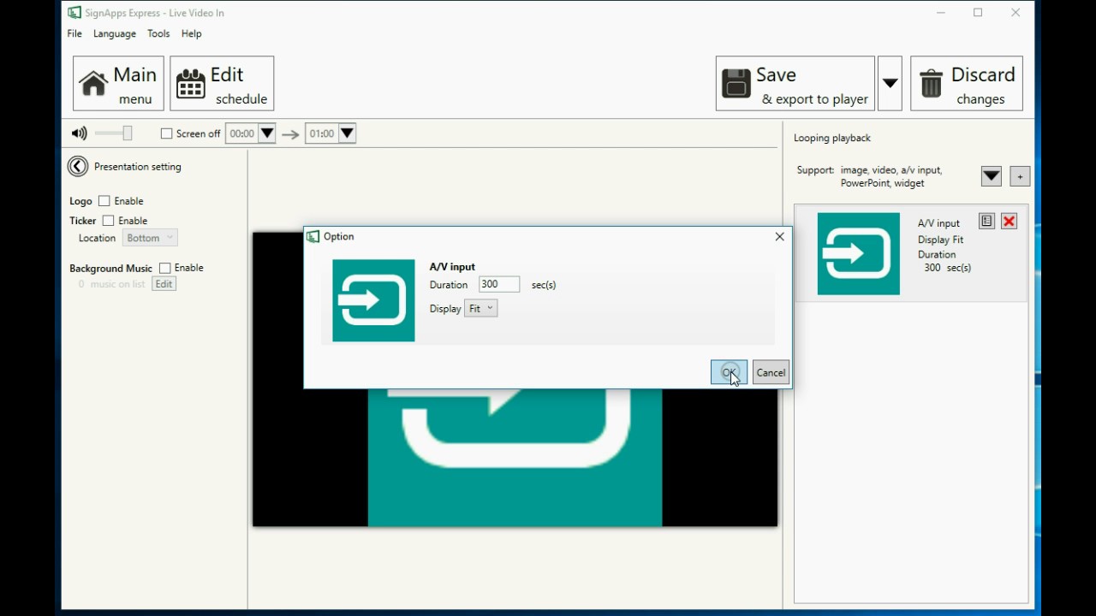The height and width of the screenshot is (616, 1096).
Task: Open the ticker Location dropdown
Action: [x=150, y=238]
